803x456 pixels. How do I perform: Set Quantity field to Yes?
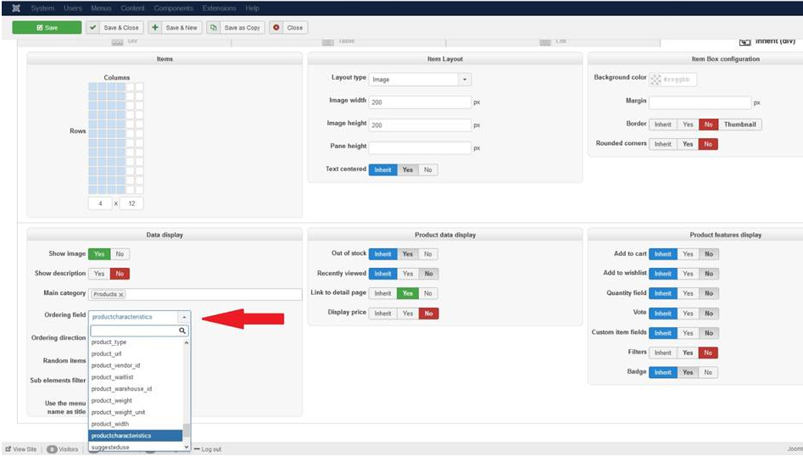point(688,293)
